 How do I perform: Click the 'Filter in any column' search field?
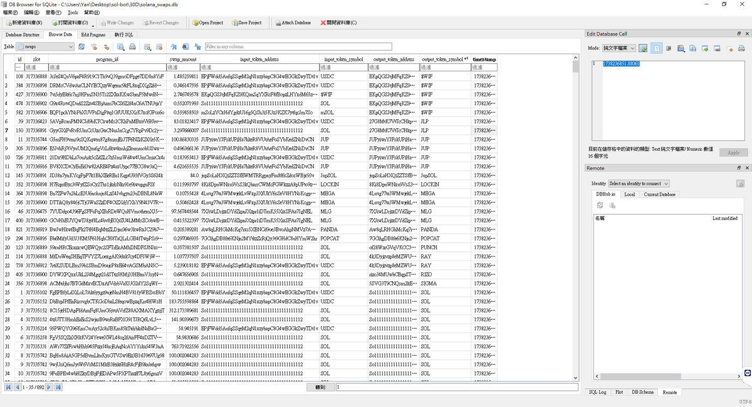pos(298,47)
